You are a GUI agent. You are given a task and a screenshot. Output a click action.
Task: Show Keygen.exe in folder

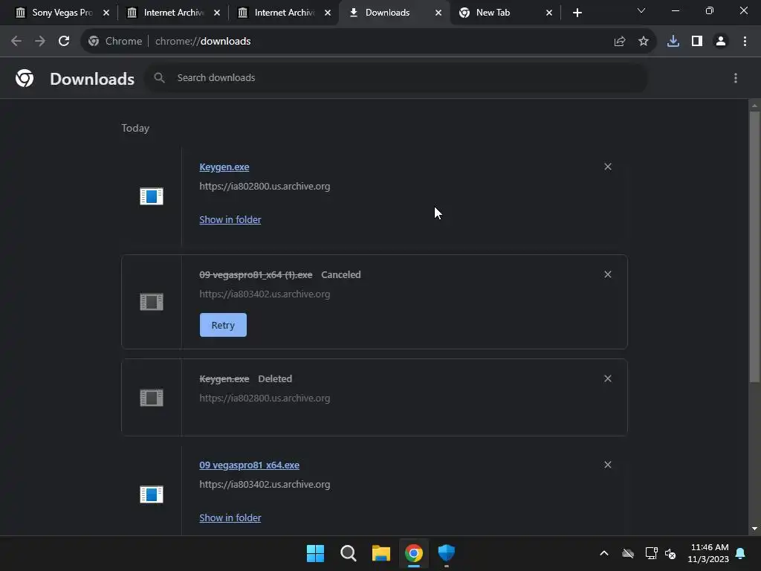[230, 219]
